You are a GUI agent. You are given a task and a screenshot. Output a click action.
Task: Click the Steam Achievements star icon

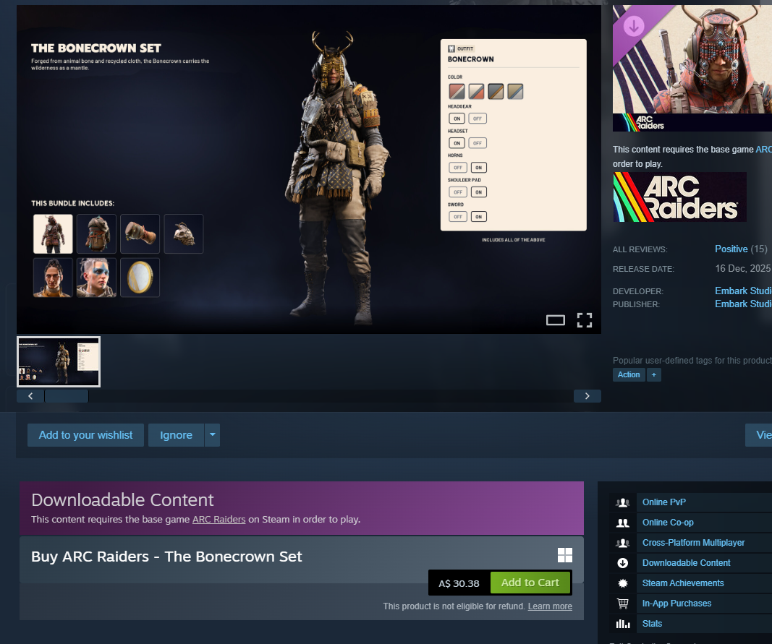tap(623, 583)
